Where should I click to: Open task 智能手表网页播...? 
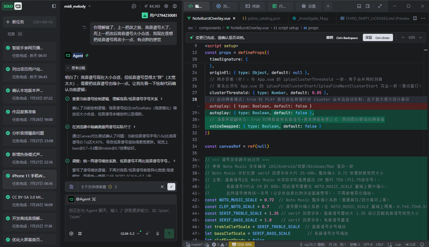(x=29, y=51)
